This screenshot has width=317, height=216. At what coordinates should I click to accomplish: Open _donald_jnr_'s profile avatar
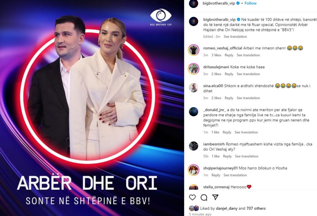pos(193,112)
